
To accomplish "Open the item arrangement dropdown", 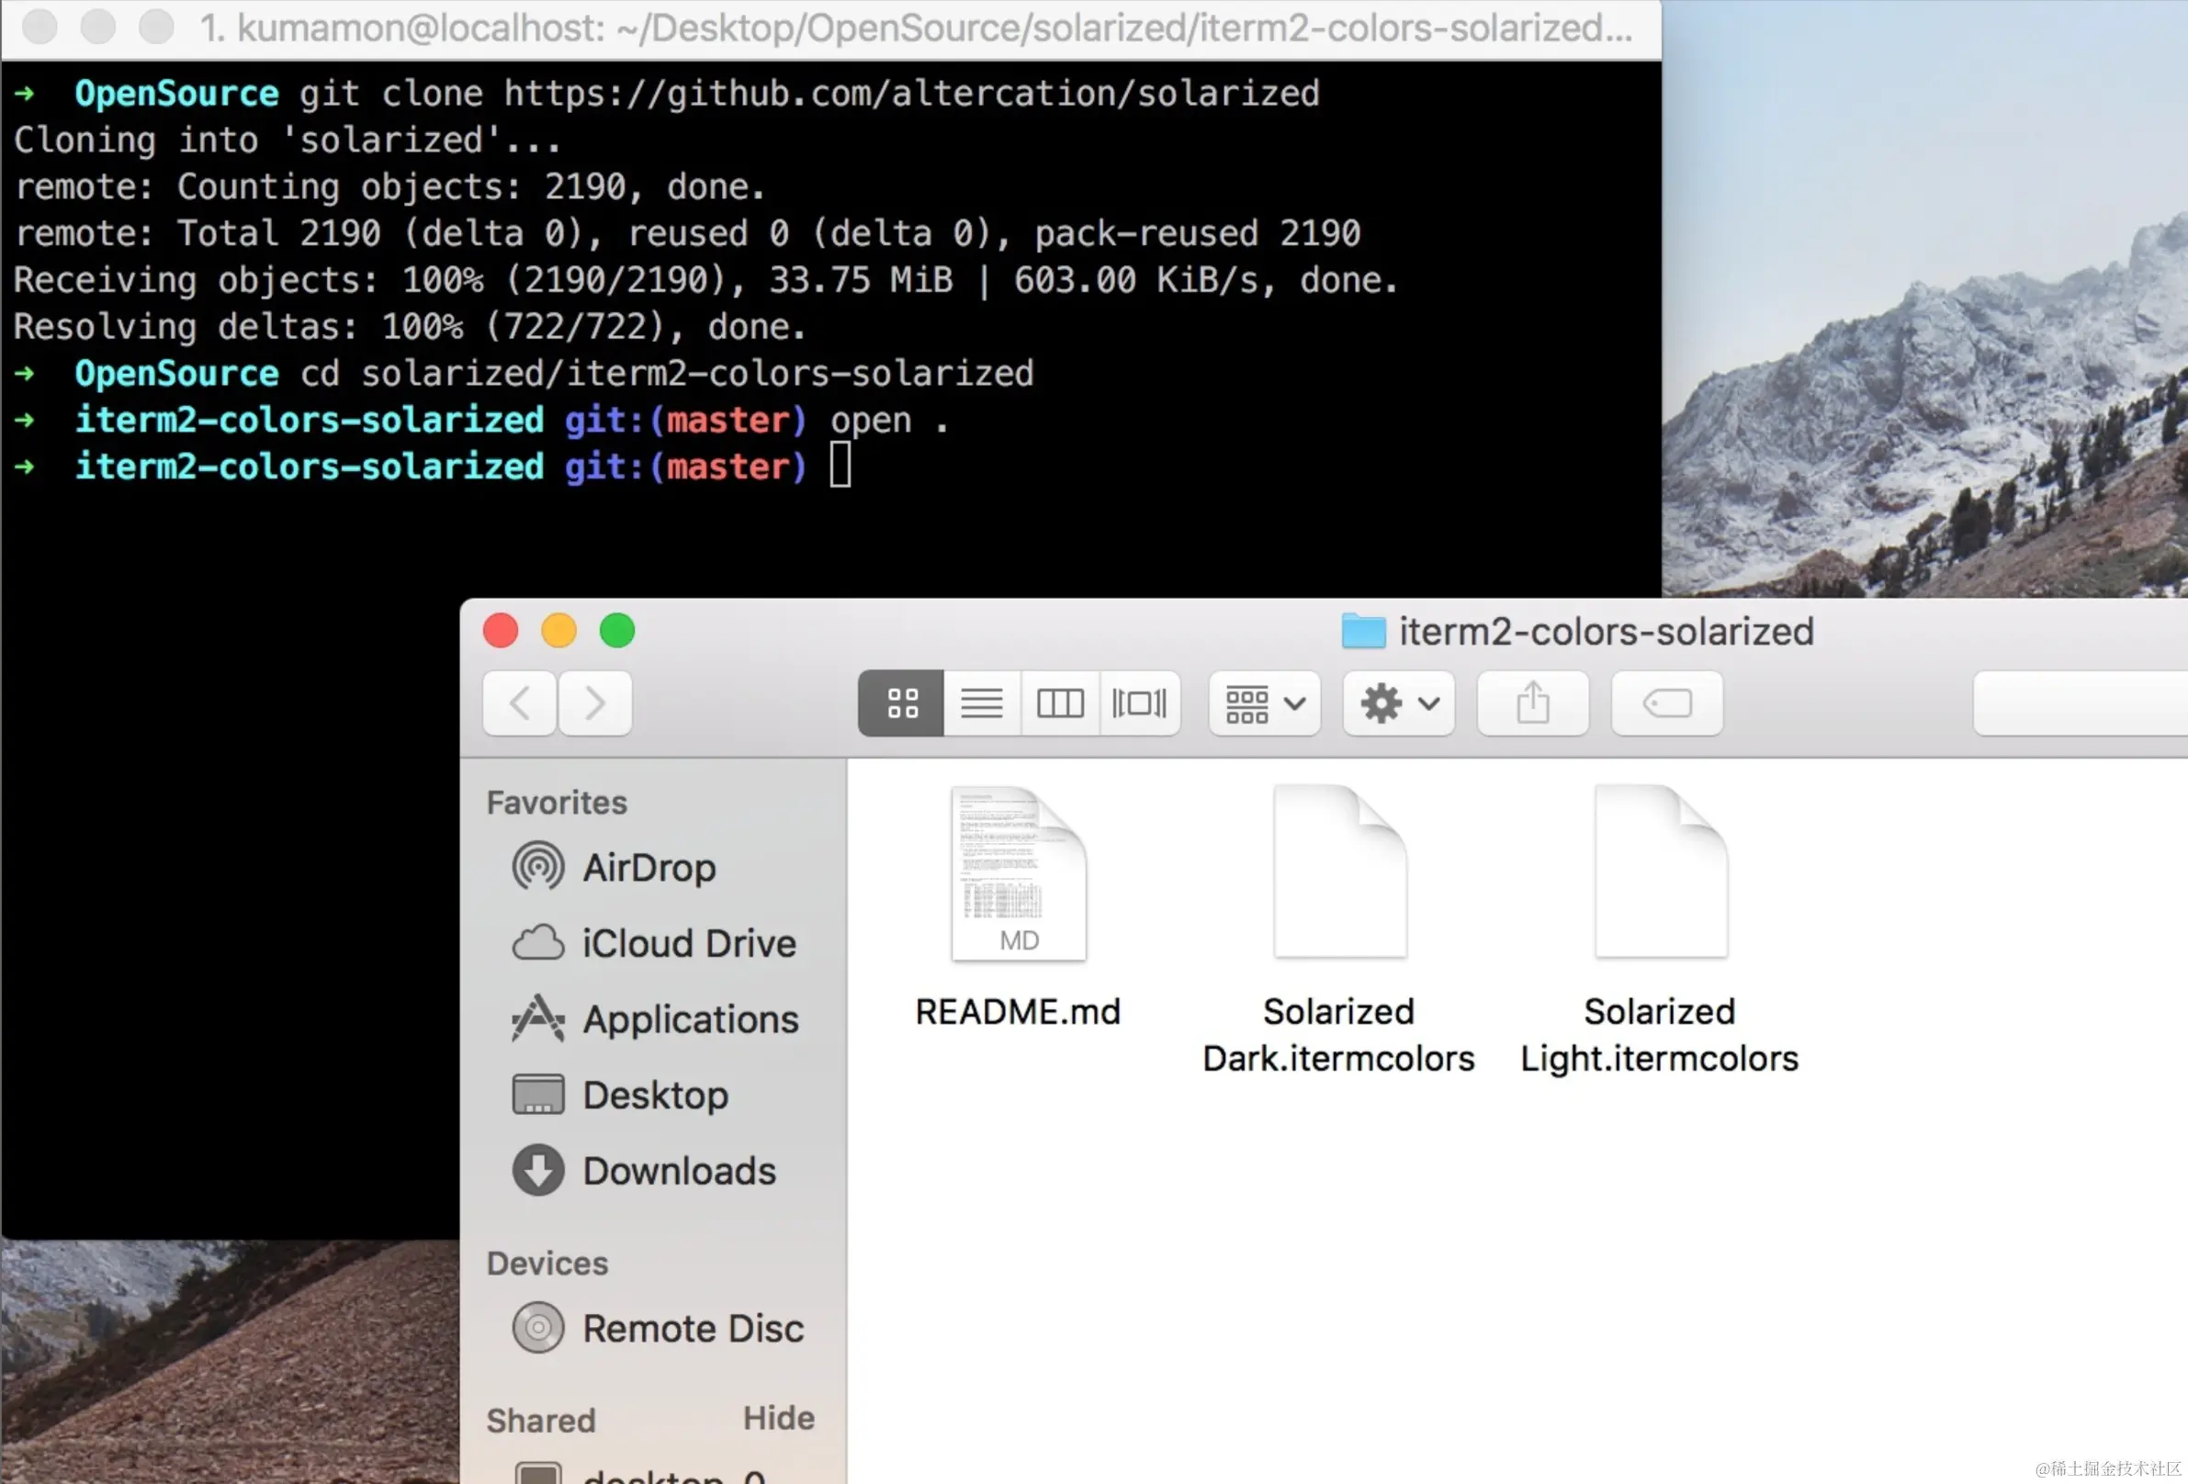I will 1265,703.
